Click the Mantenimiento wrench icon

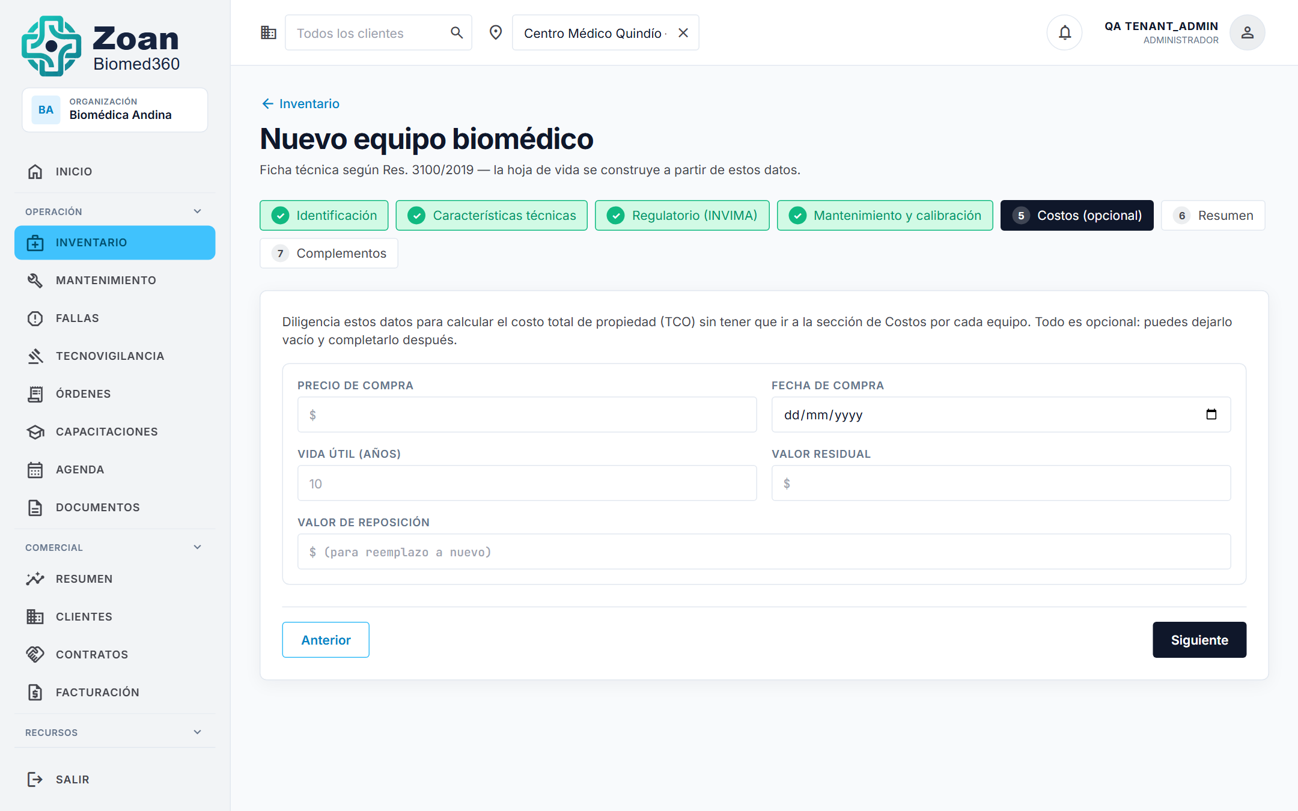coord(35,281)
